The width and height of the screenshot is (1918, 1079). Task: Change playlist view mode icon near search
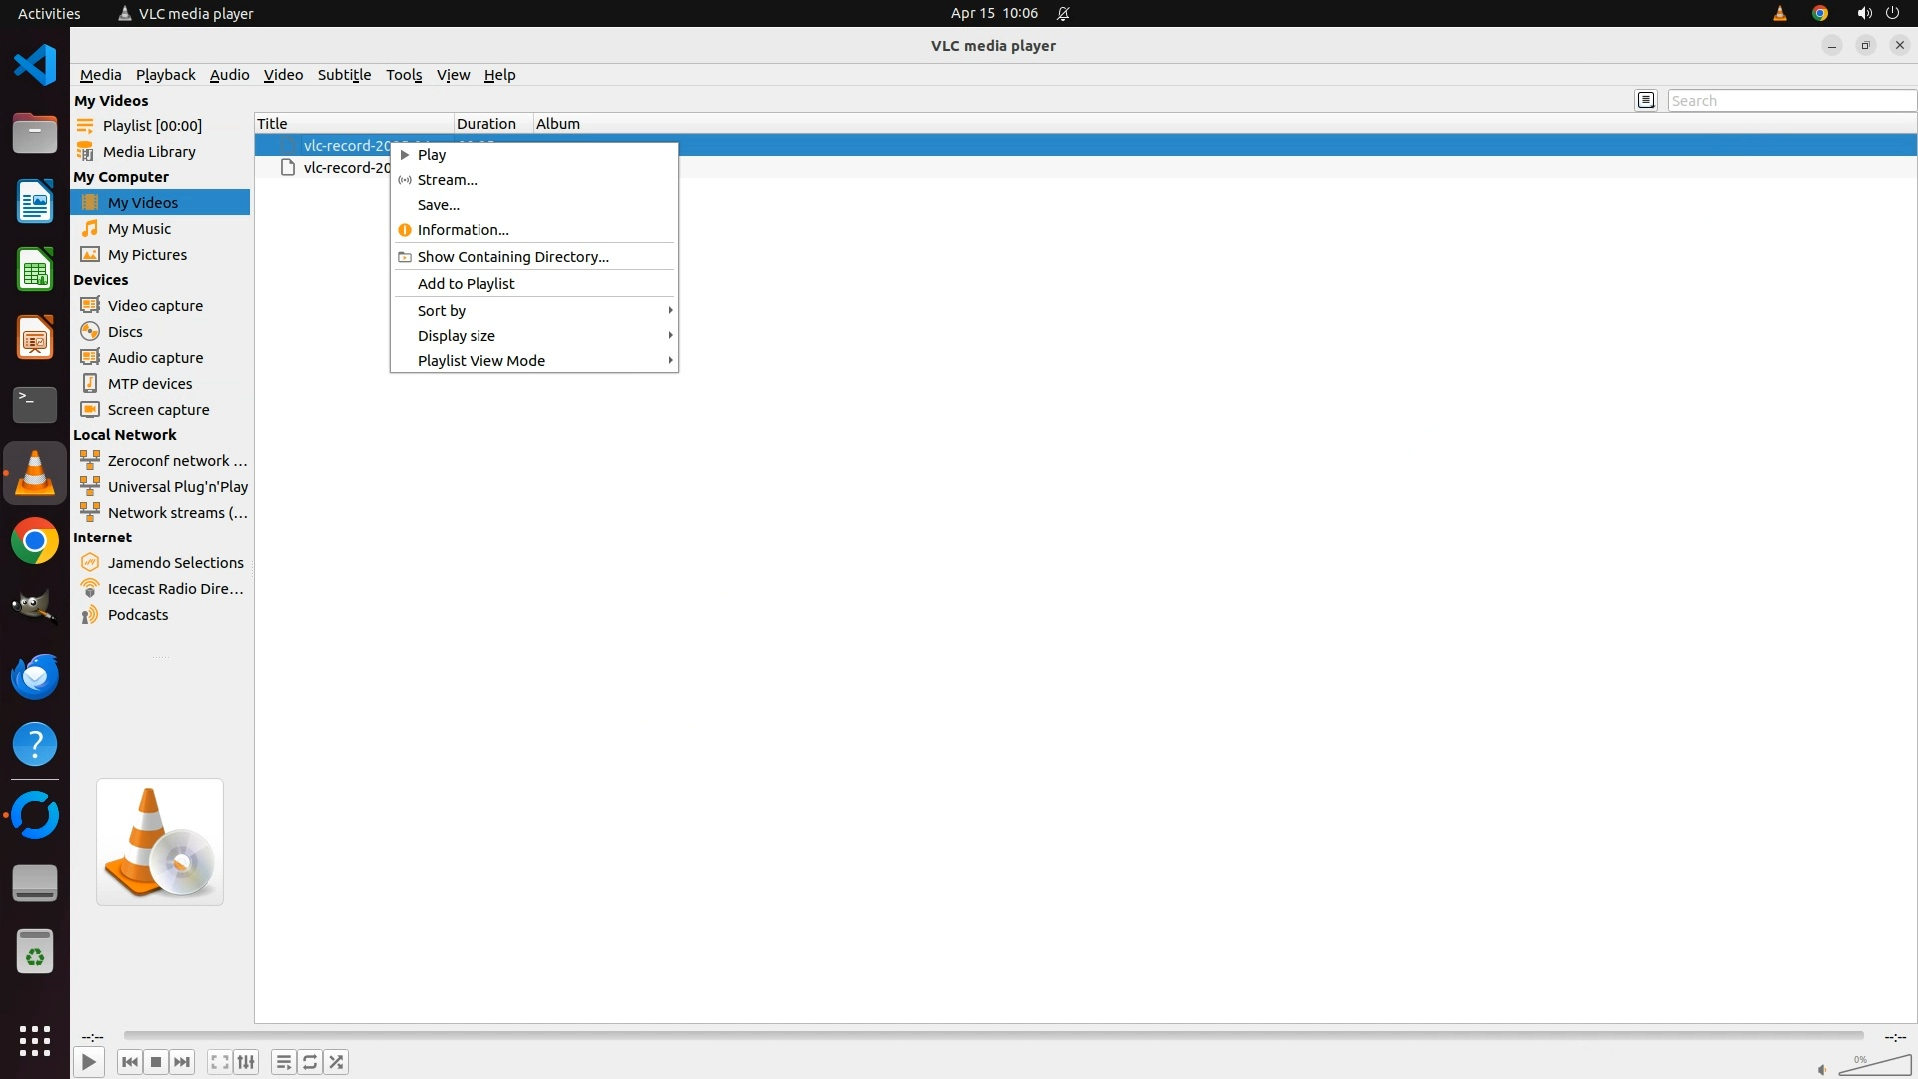[1646, 100]
